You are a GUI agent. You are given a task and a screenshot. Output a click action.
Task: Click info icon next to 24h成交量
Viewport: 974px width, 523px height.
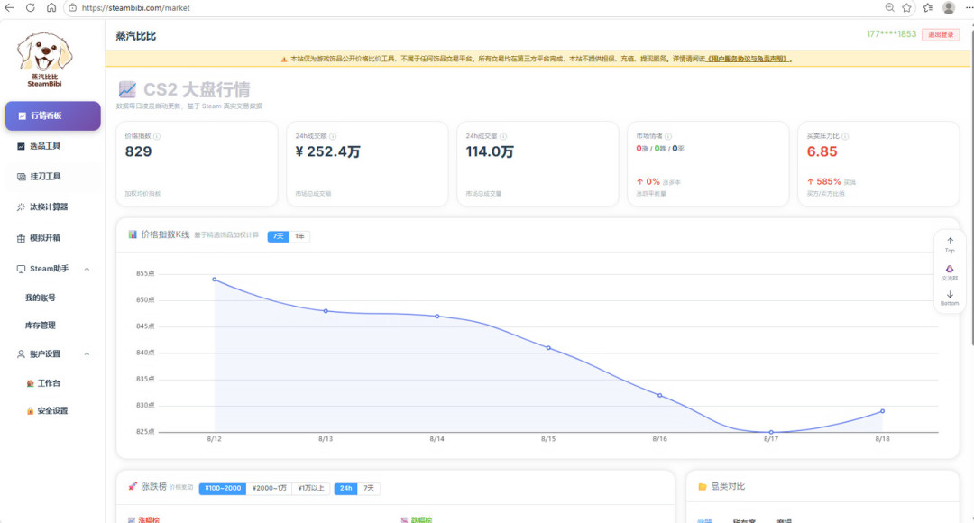coord(503,136)
